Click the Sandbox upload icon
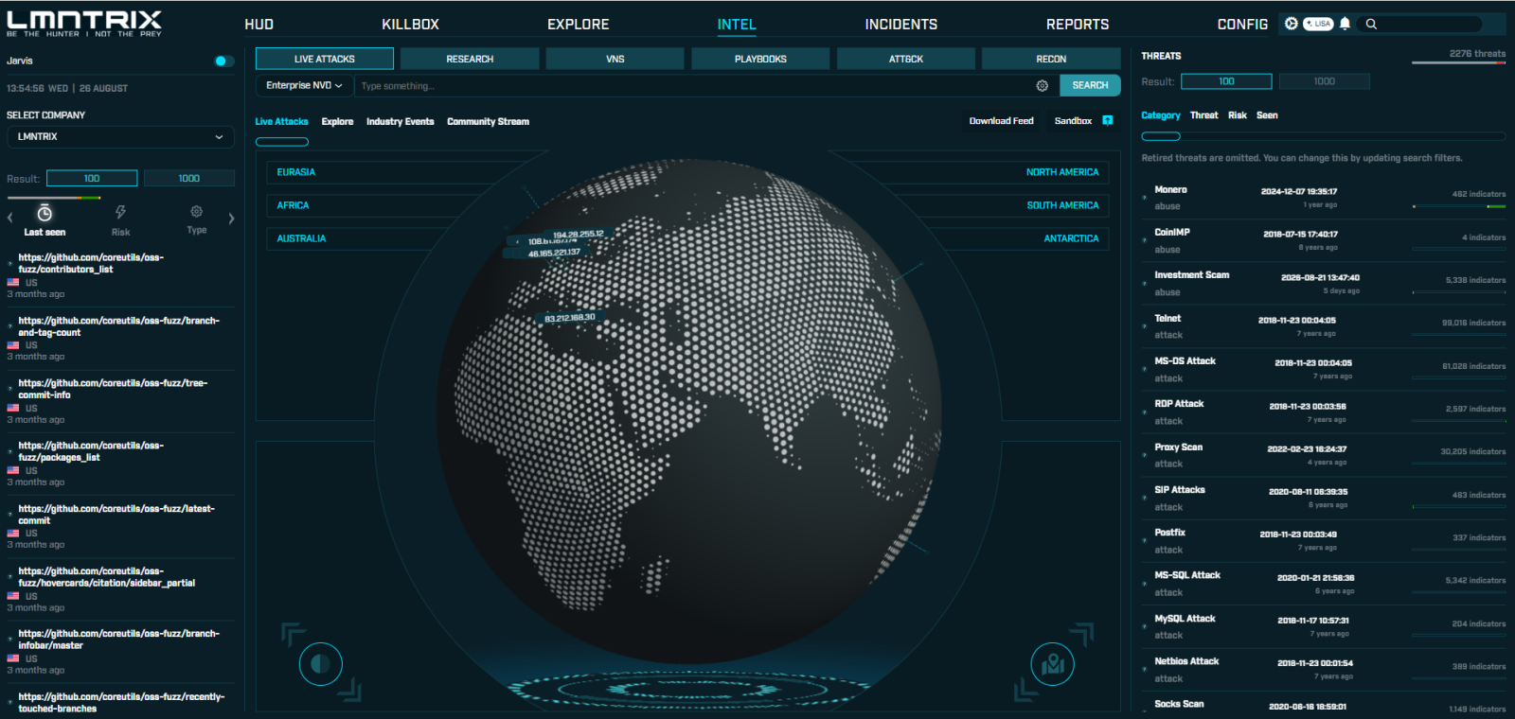This screenshot has width=1515, height=719. click(1108, 120)
